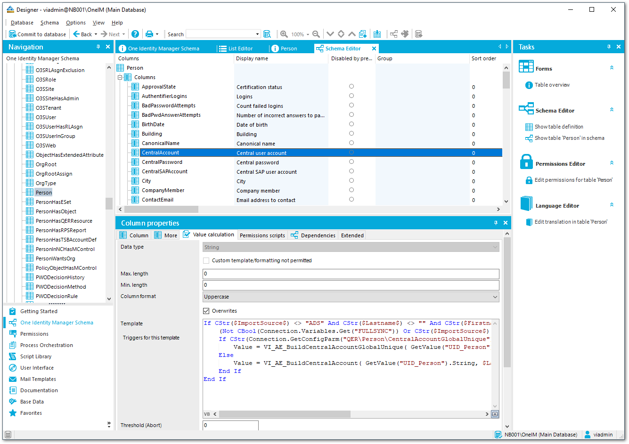
Task: Click the Table overview link
Action: [552, 85]
